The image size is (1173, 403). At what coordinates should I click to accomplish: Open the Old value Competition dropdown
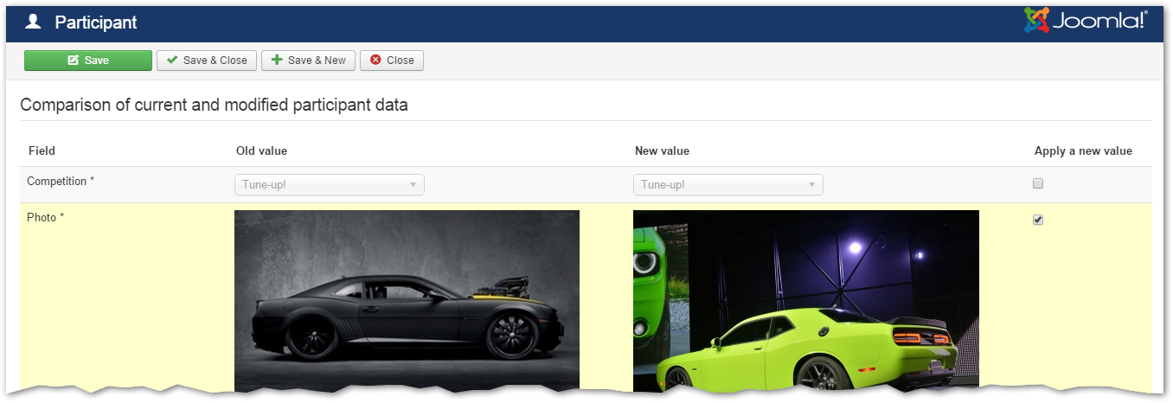(329, 185)
